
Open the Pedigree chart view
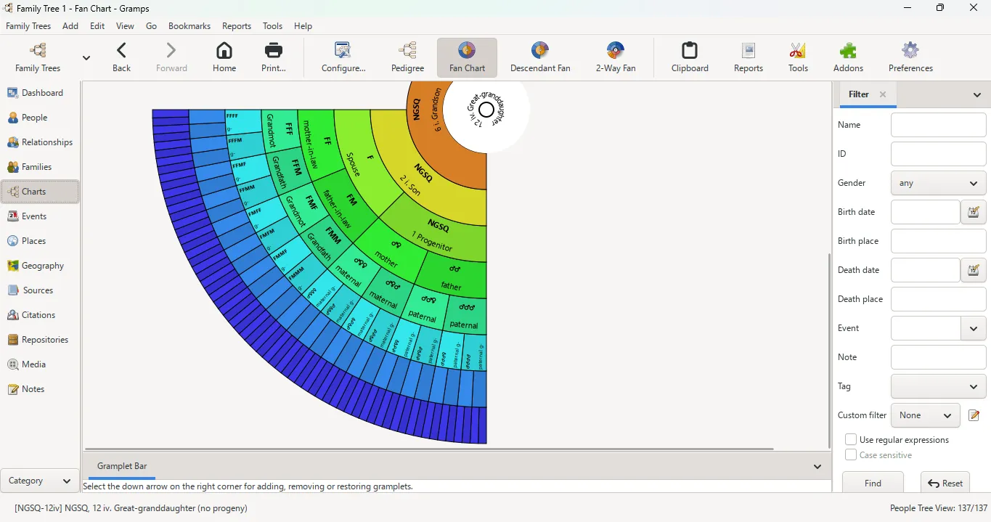coord(407,57)
